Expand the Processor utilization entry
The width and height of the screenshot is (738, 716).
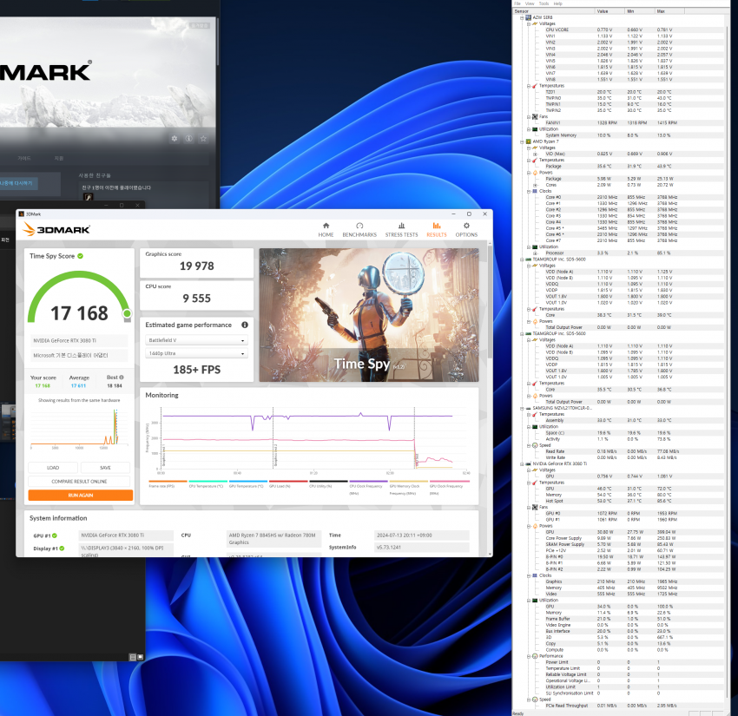coord(535,253)
